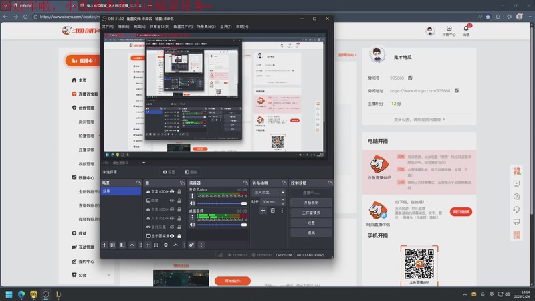Open the 停靠窗口(D) menu in OBS
Image resolution: width=535 pixels, height=301 pixels.
(160, 27)
